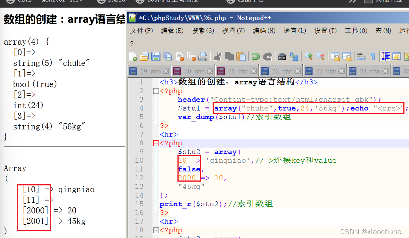Close all documents
The image size is (409, 238).
pos(191,56)
